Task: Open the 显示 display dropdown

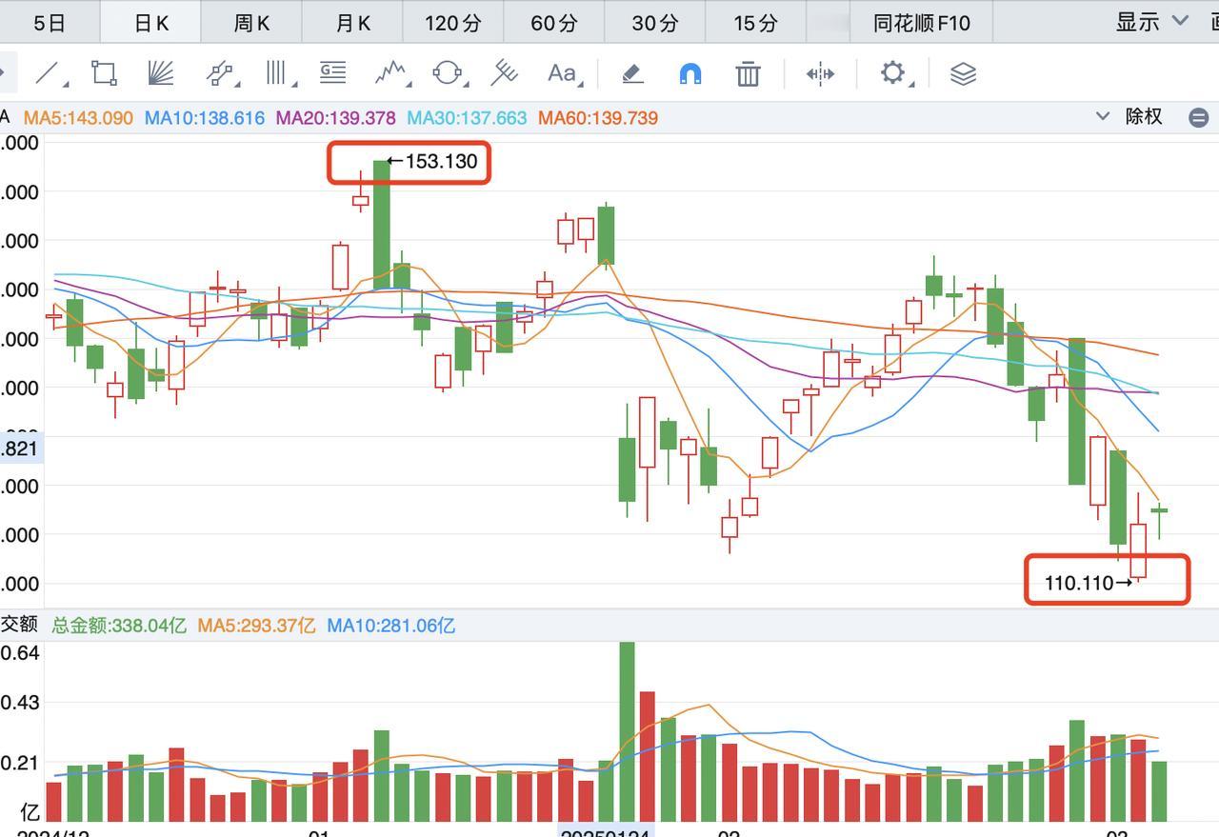Action: click(x=1152, y=21)
